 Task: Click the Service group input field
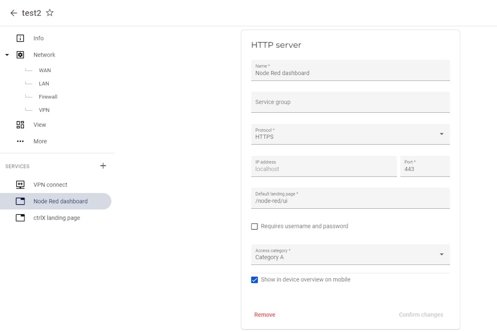coord(350,102)
